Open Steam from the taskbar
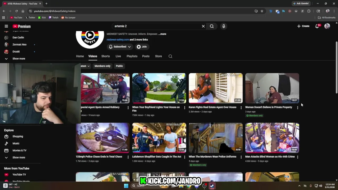The image size is (338, 190). [212, 186]
